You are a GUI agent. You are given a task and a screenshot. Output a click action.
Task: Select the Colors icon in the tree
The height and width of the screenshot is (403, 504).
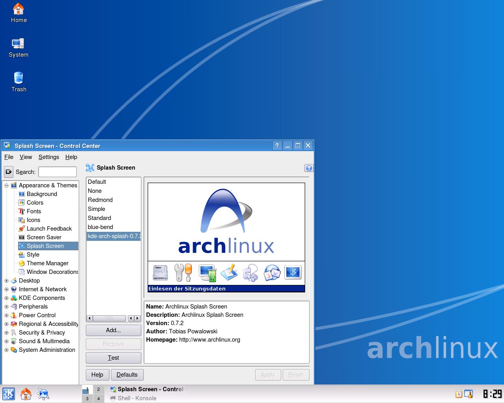pos(22,203)
